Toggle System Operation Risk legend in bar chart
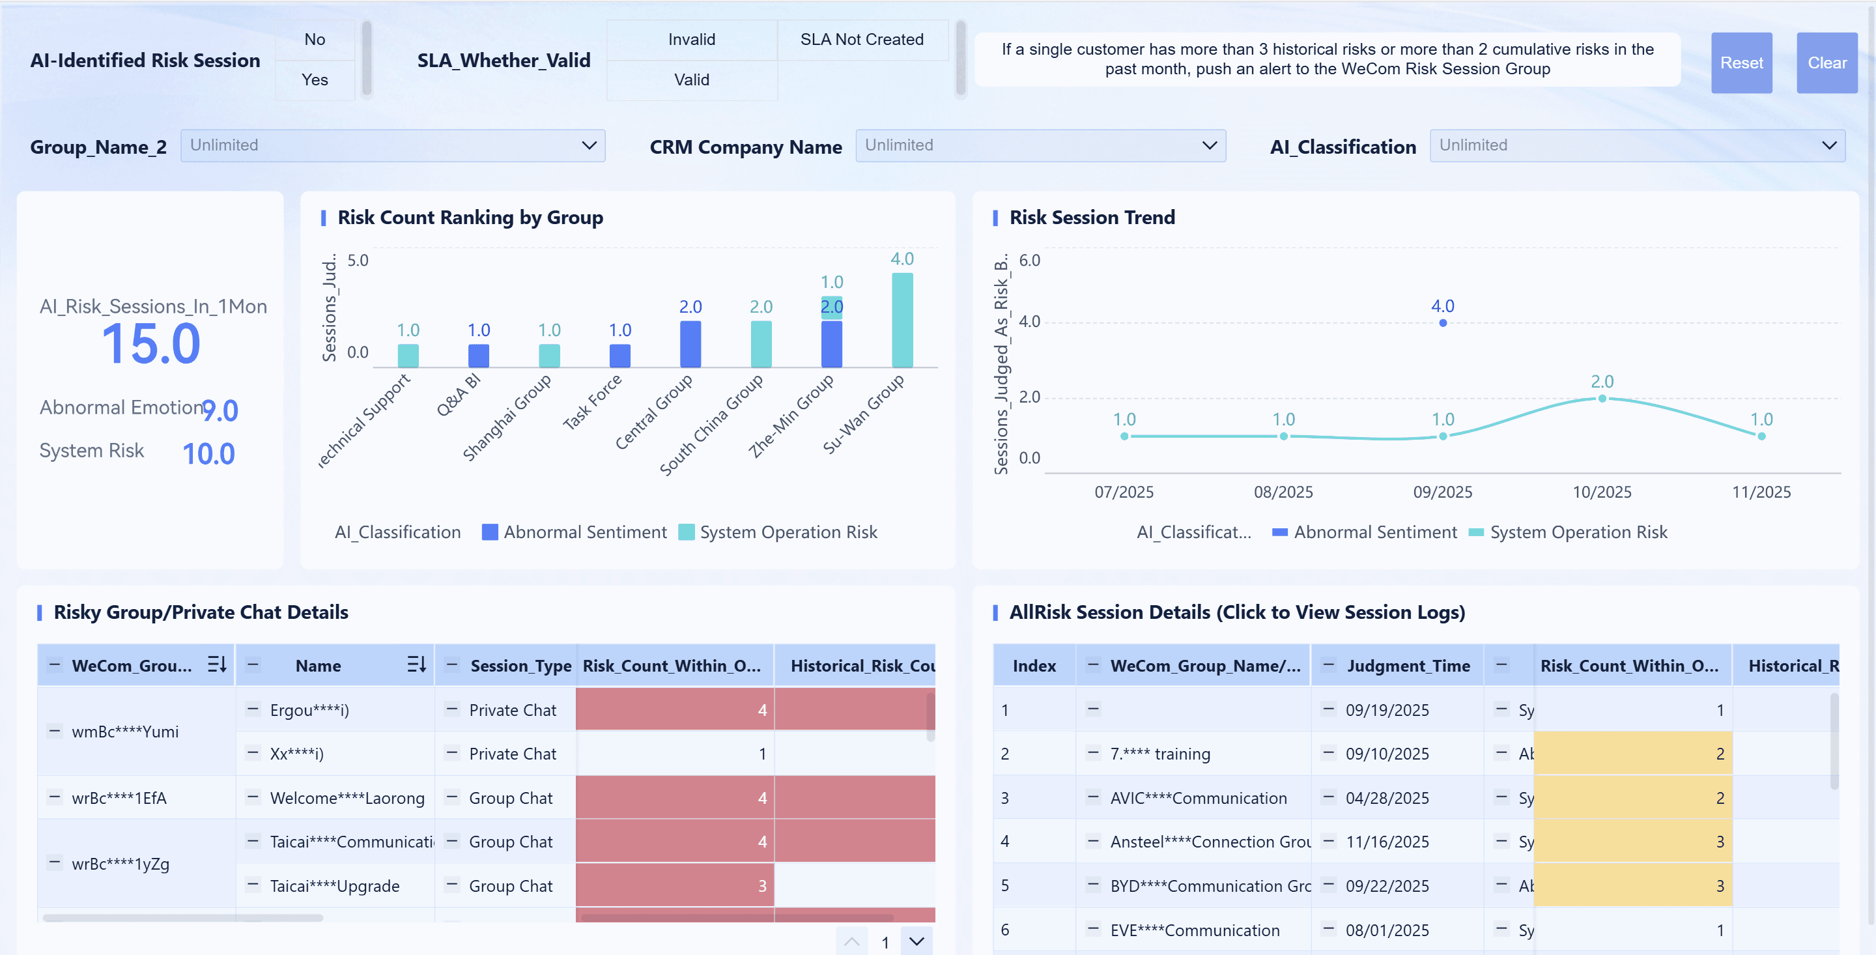The width and height of the screenshot is (1876, 955). tap(778, 532)
